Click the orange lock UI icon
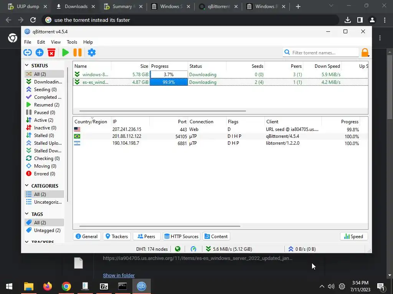This screenshot has height=294, width=393. (x=365, y=52)
